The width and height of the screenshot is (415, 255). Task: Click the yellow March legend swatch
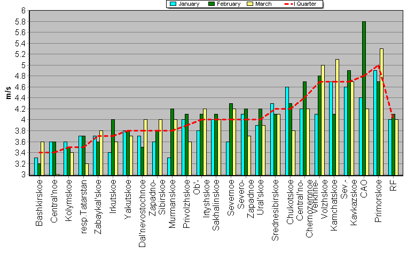tap(250, 4)
